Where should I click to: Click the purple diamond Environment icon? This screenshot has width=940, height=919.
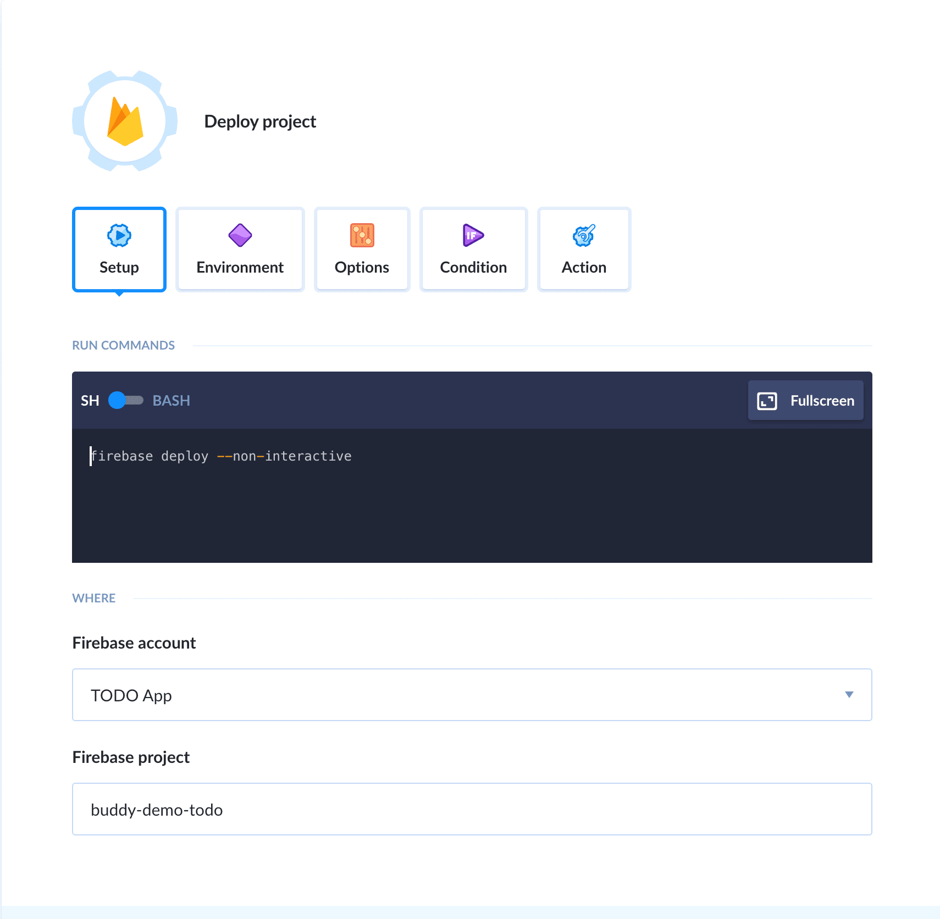click(x=240, y=236)
